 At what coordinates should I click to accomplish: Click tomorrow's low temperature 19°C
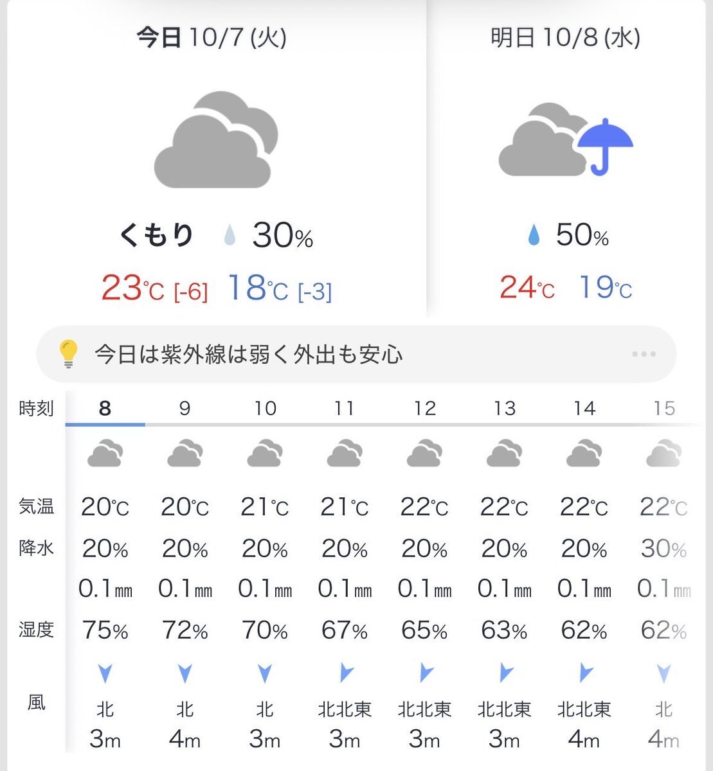point(605,287)
